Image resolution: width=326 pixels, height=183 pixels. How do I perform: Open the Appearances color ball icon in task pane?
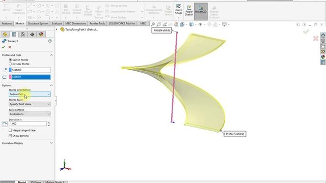click(x=323, y=57)
